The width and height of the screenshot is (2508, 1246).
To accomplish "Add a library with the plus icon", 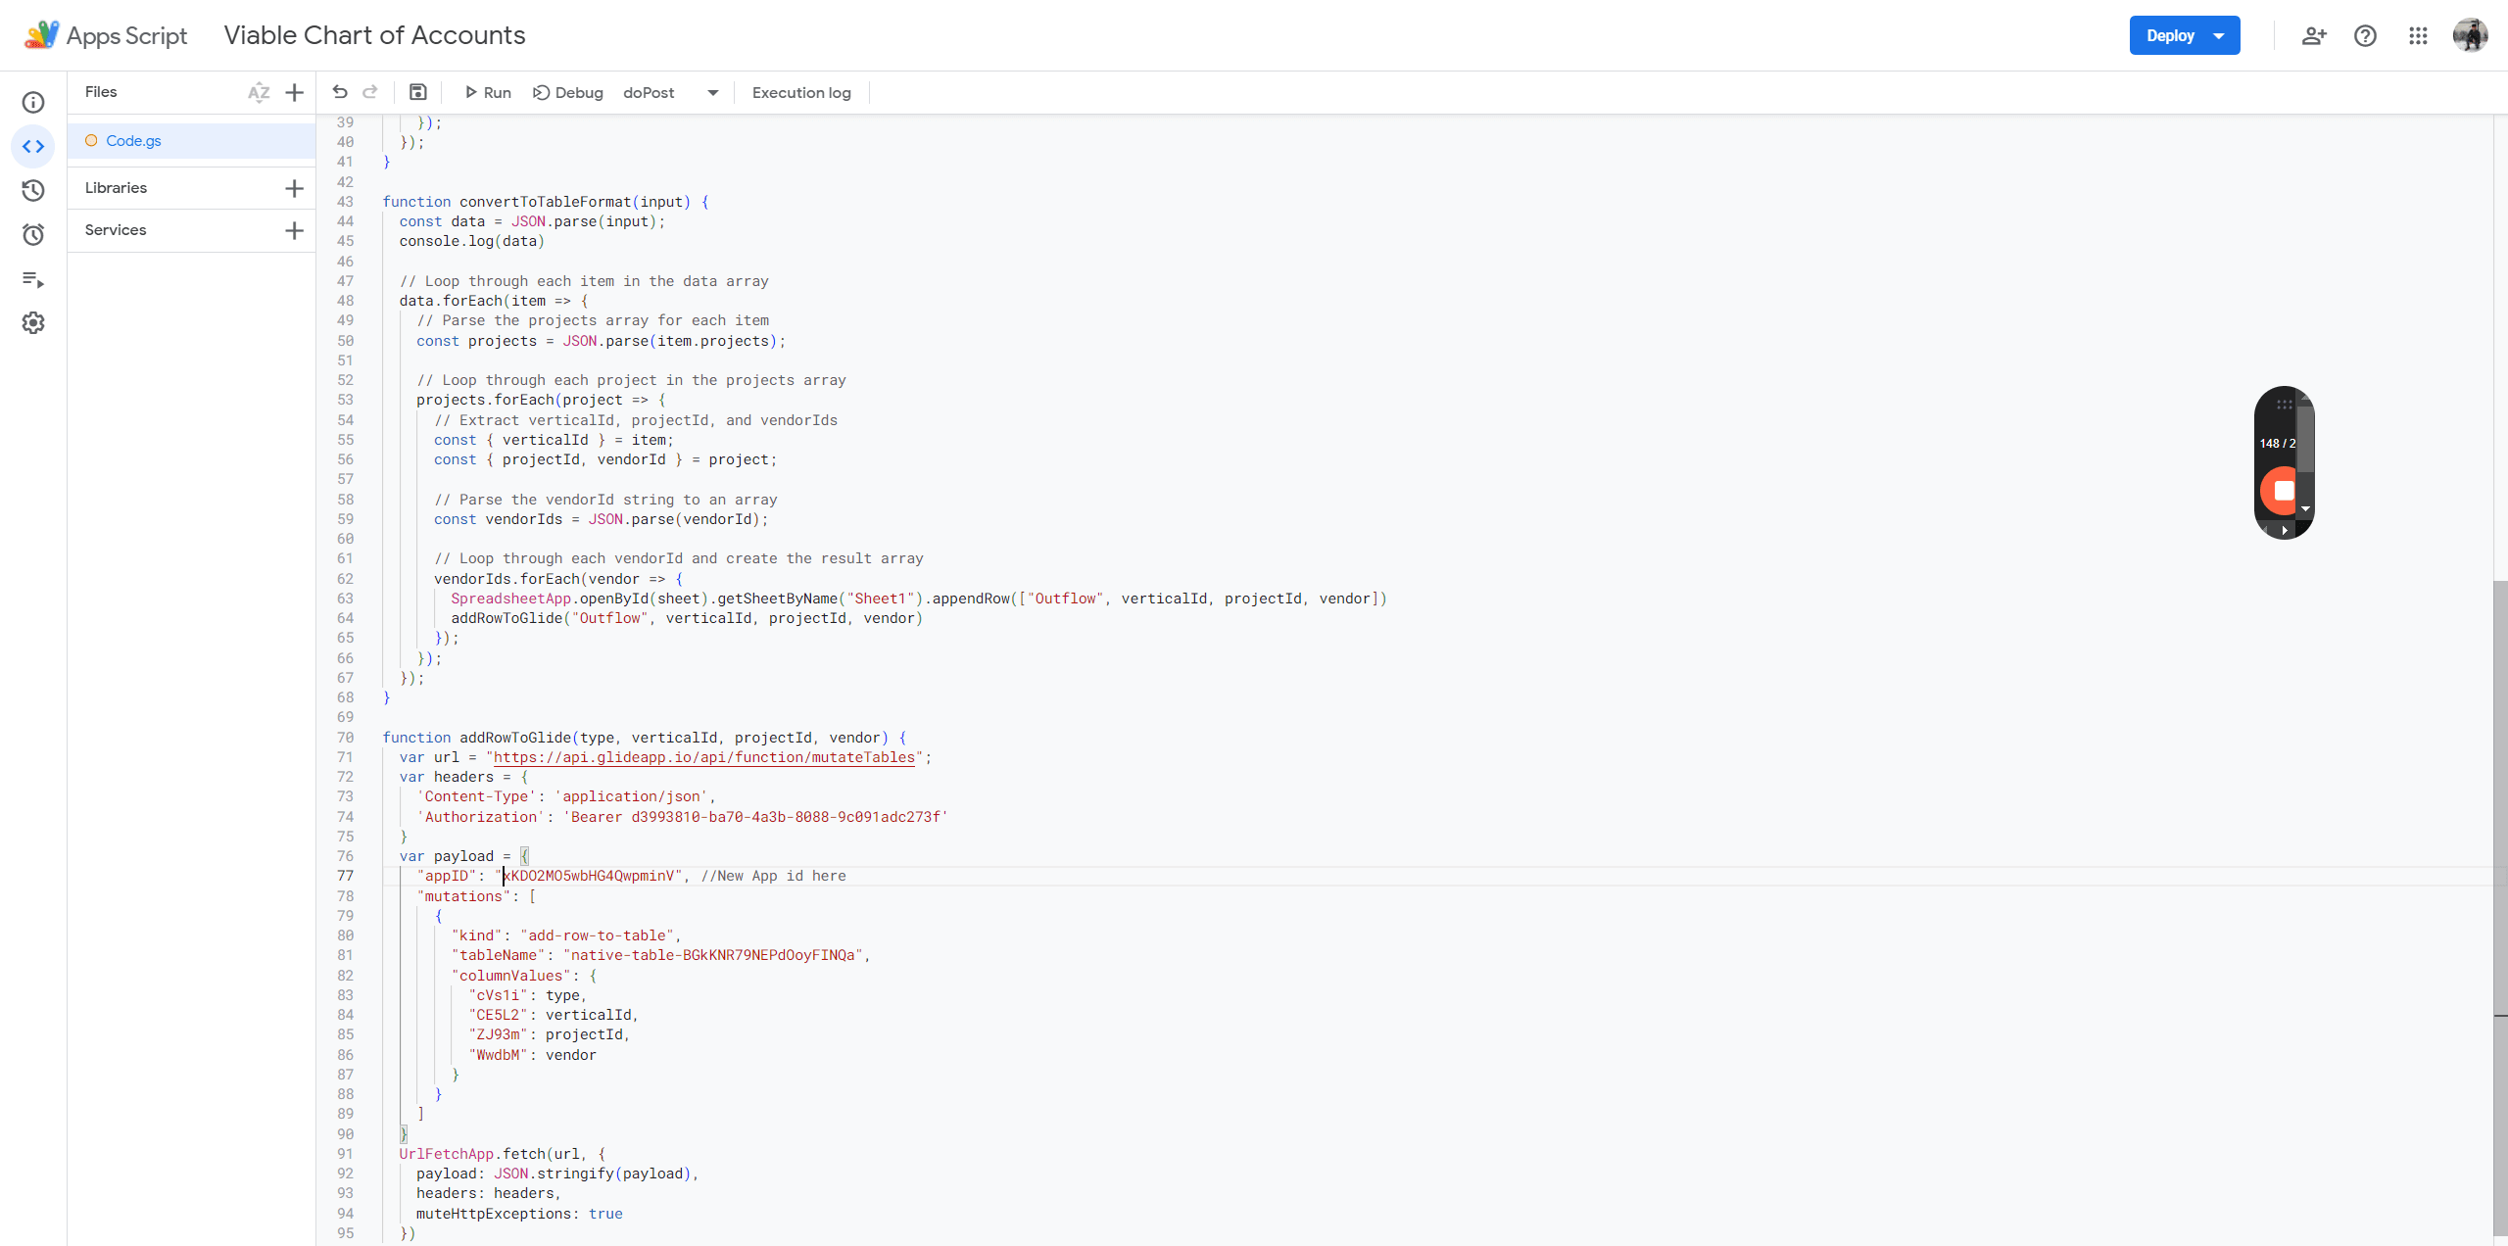I will pos(294,188).
